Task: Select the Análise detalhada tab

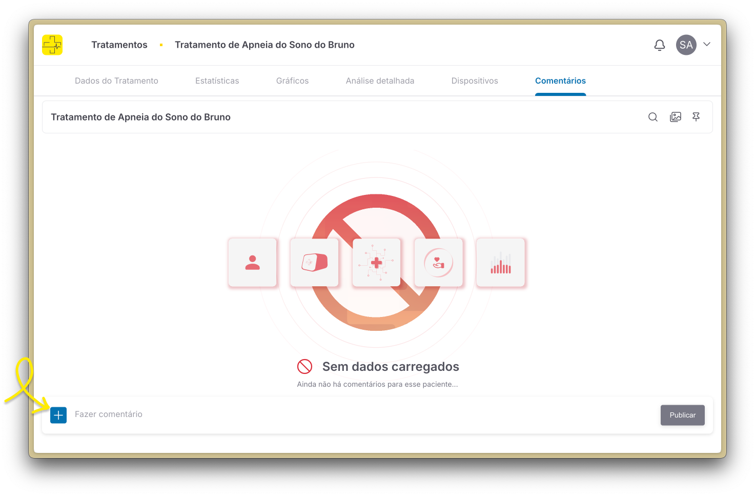Action: pyautogui.click(x=380, y=81)
